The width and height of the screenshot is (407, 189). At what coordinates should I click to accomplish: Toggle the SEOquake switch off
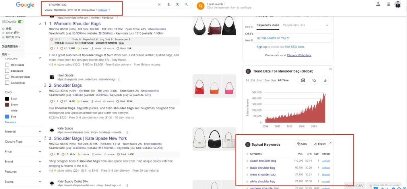[21, 22]
